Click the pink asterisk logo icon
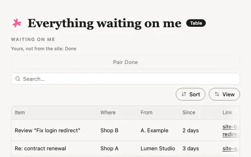The image size is (251, 157). [x=17, y=23]
